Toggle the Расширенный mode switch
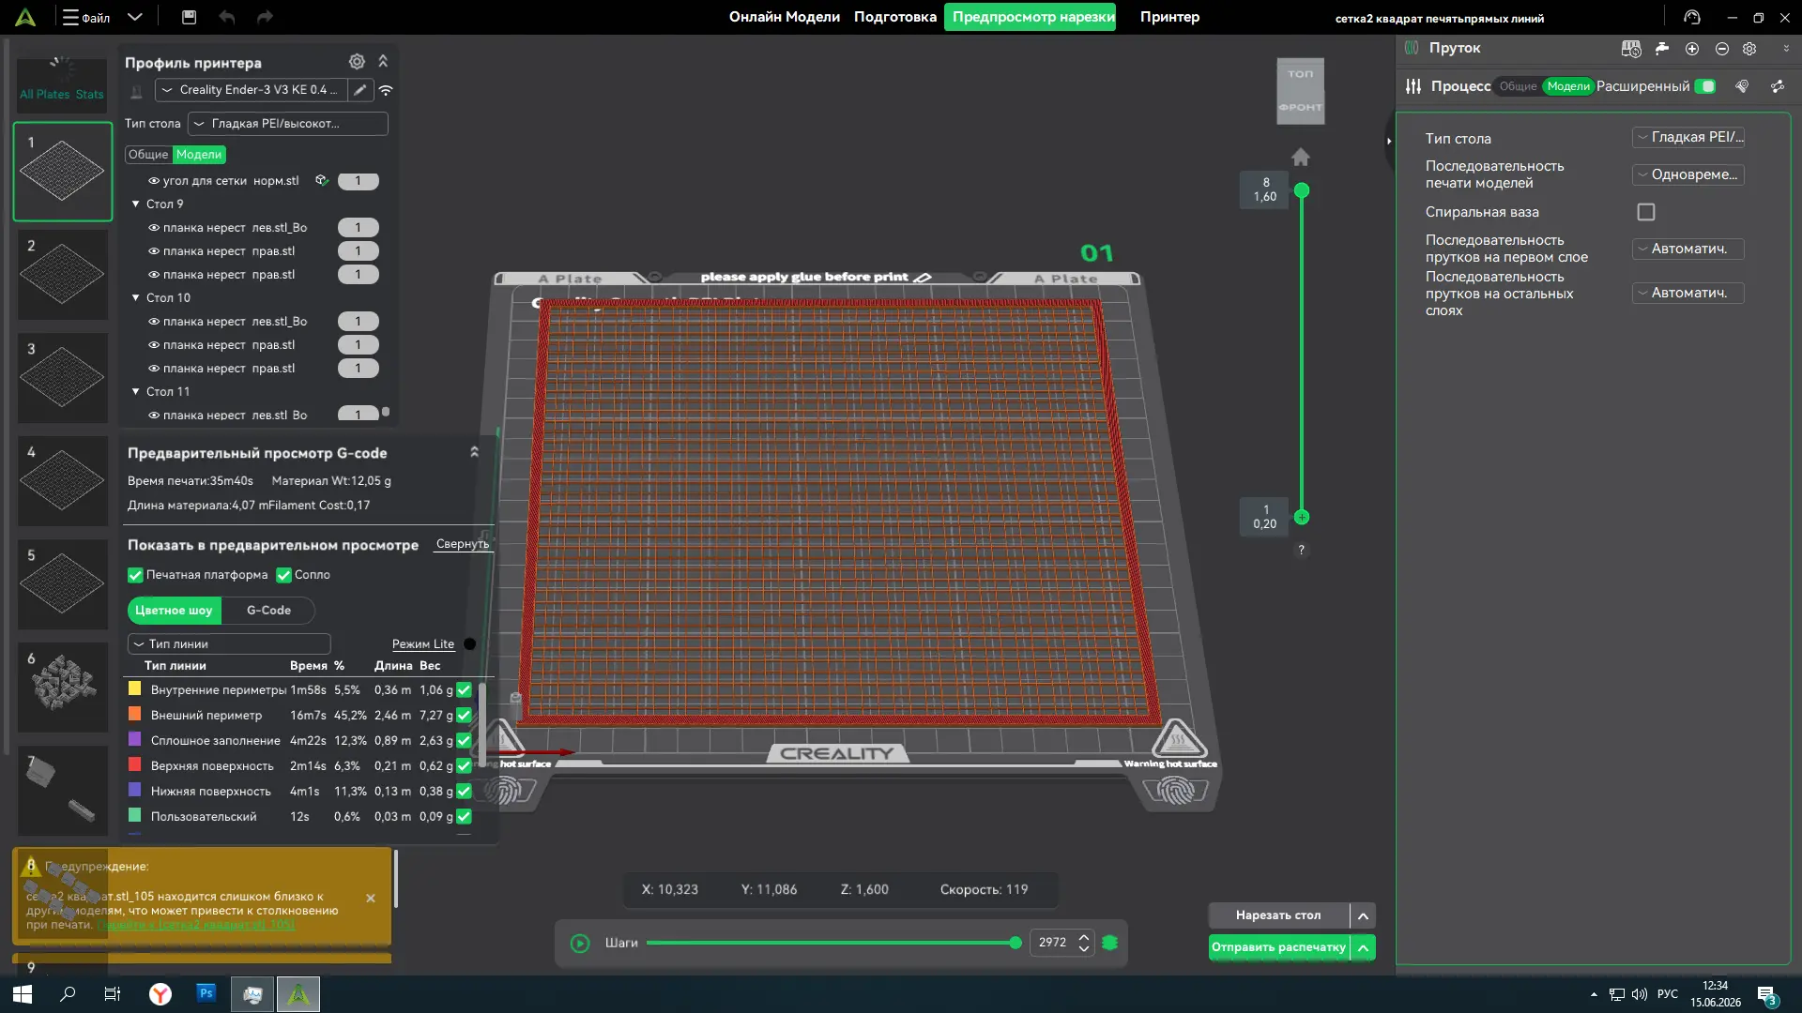Viewport: 1802px width, 1013px height. point(1705,86)
